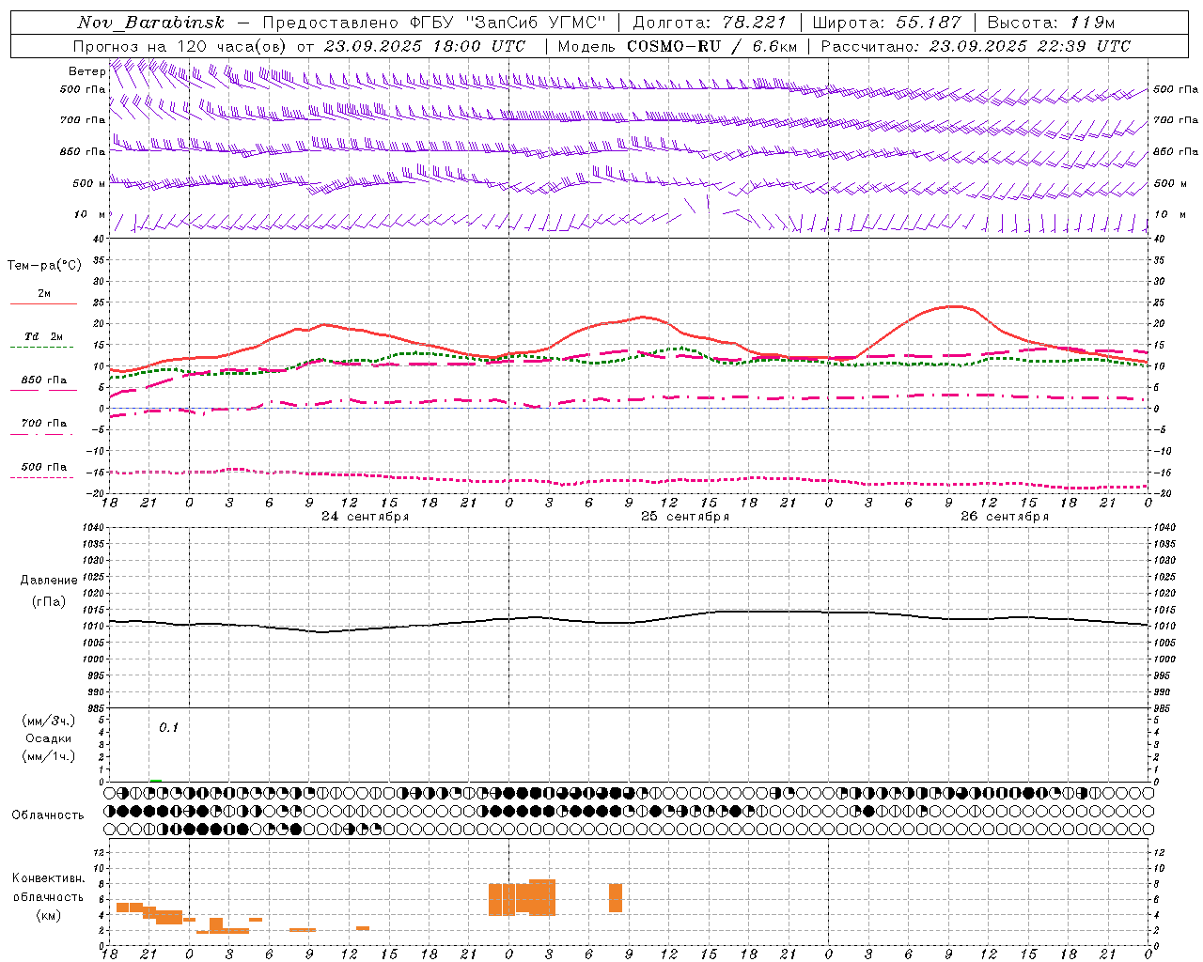Click the 'Осадки' precipitation label
1203x962 pixels.
click(x=48, y=738)
